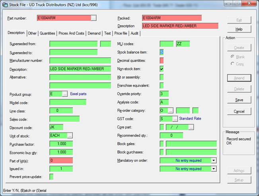Click the Sales code field
The width and height of the screenshot is (259, 196).
click(x=64, y=119)
